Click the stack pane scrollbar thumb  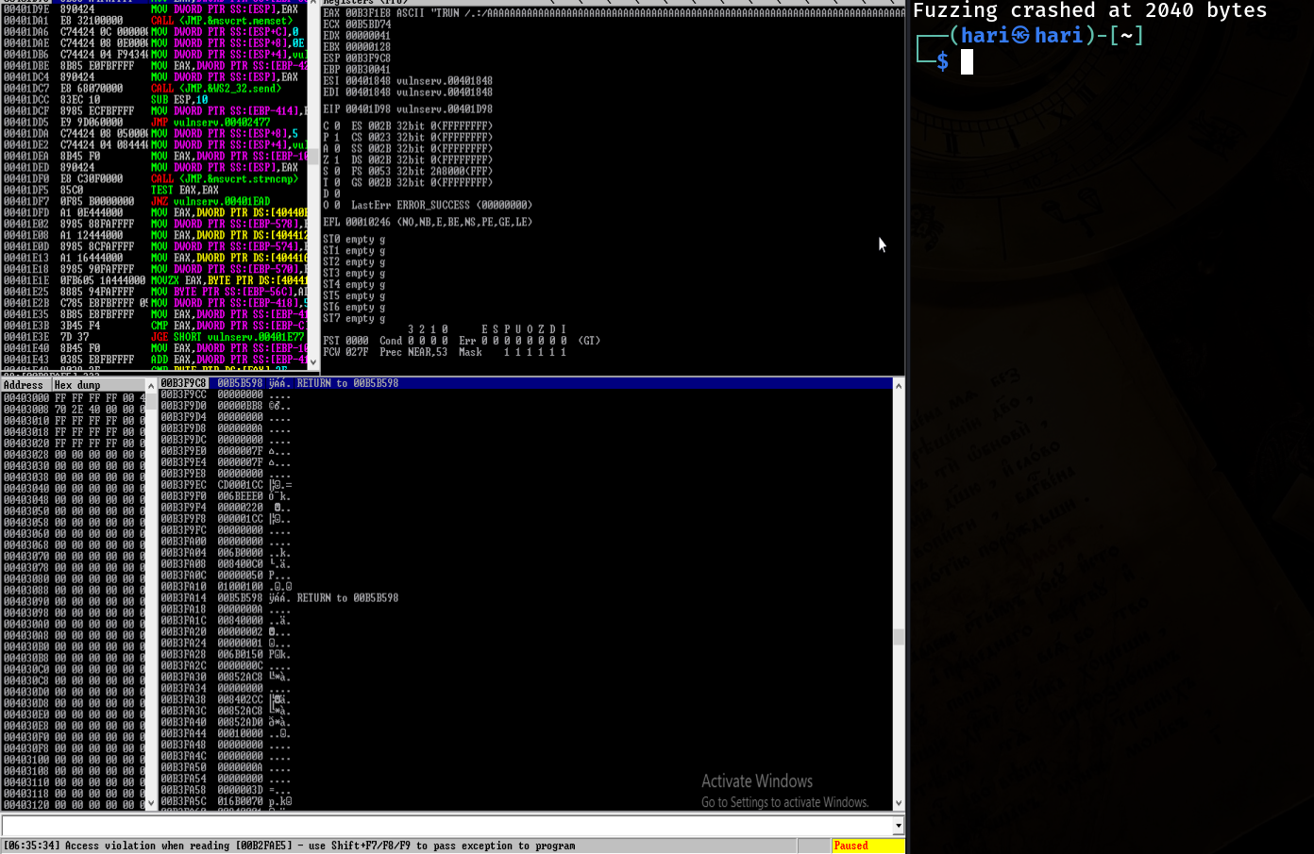tap(898, 637)
